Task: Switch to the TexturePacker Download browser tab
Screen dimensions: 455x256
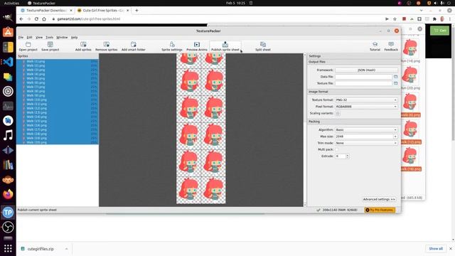Action: point(46,11)
